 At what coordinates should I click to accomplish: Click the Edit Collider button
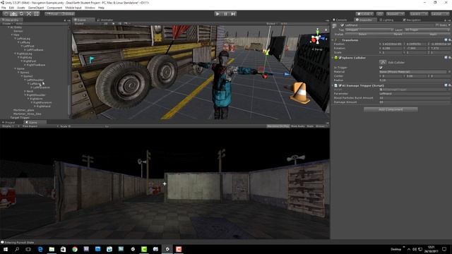click(383, 62)
